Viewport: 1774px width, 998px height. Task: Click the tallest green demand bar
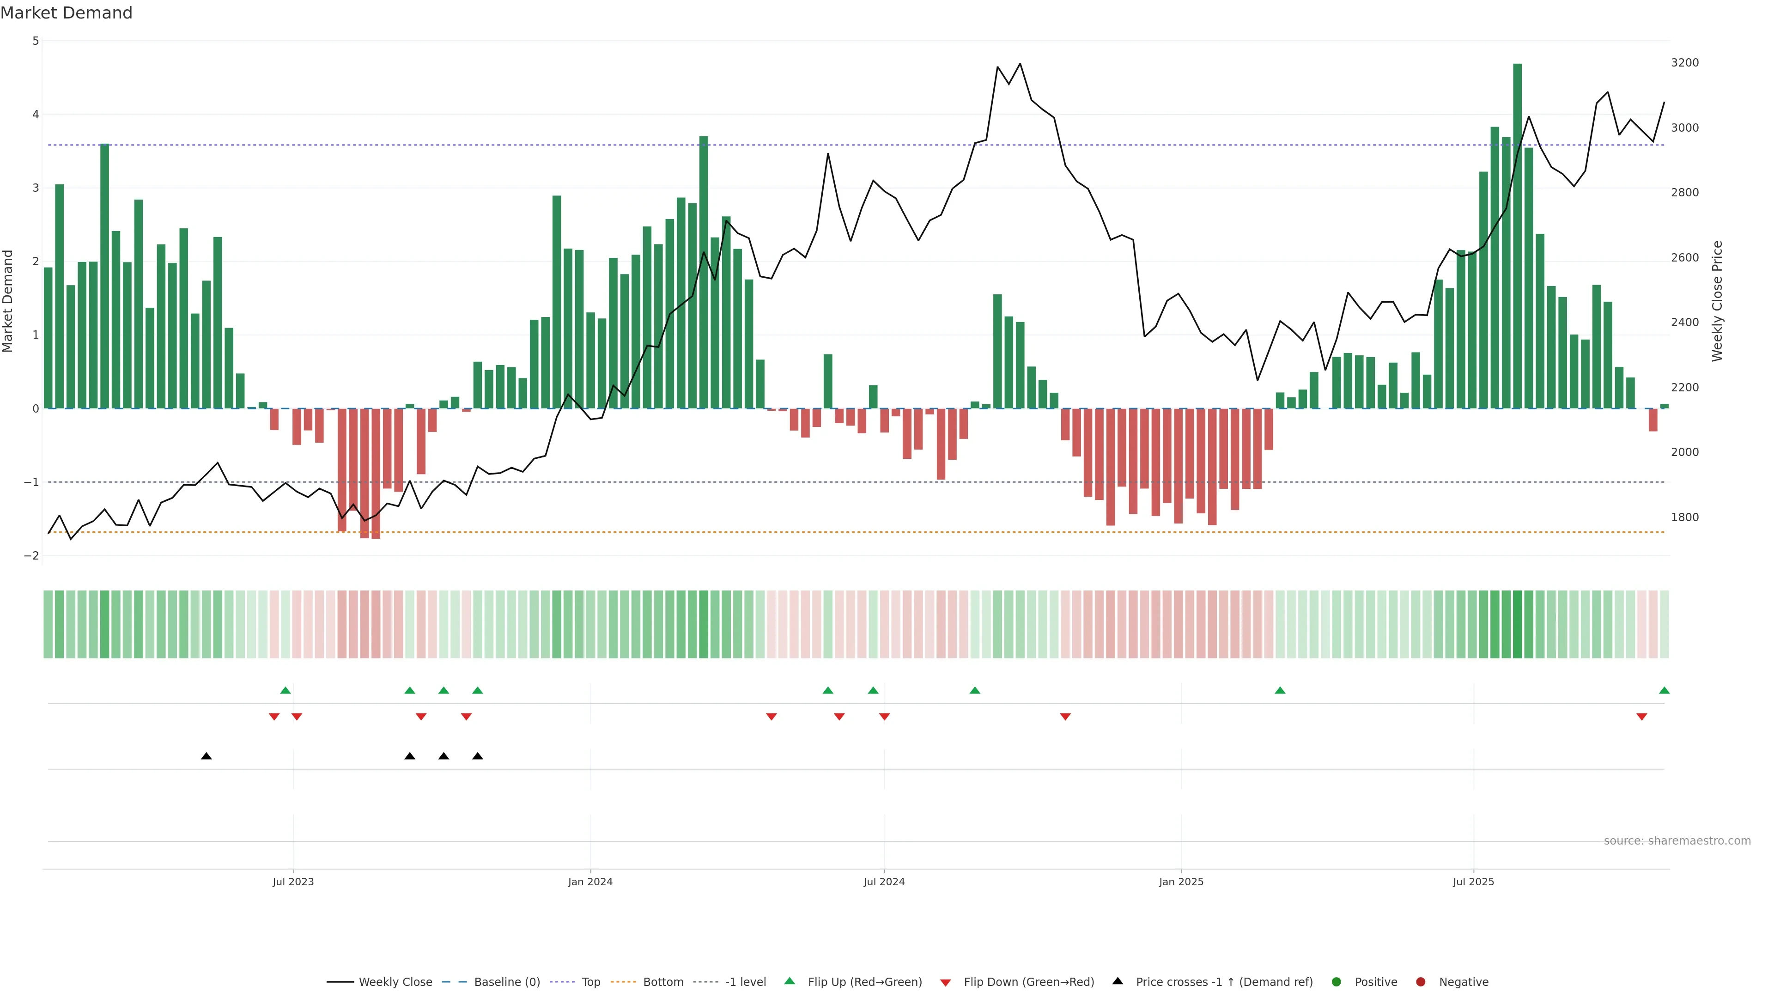[x=1517, y=236]
